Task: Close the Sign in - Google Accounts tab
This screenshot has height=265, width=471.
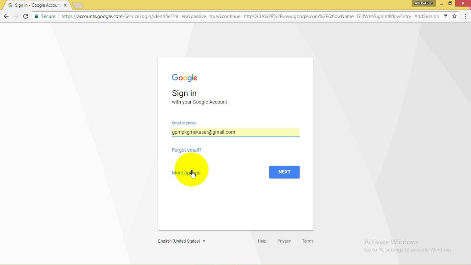Action: pyautogui.click(x=65, y=5)
